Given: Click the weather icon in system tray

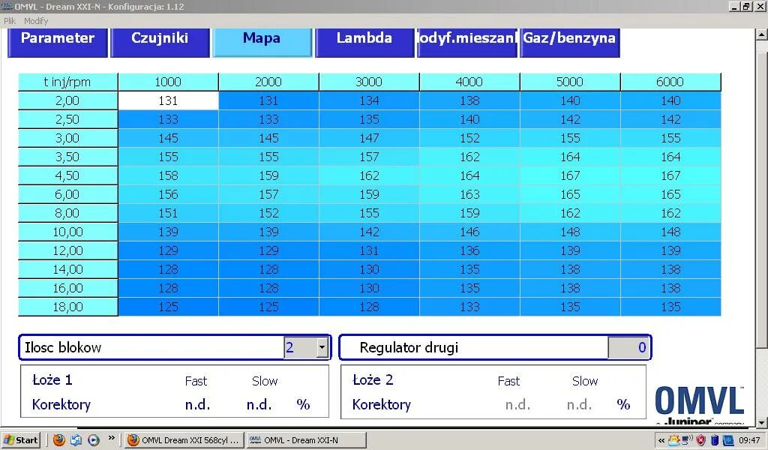Looking at the screenshot, I should (674, 439).
